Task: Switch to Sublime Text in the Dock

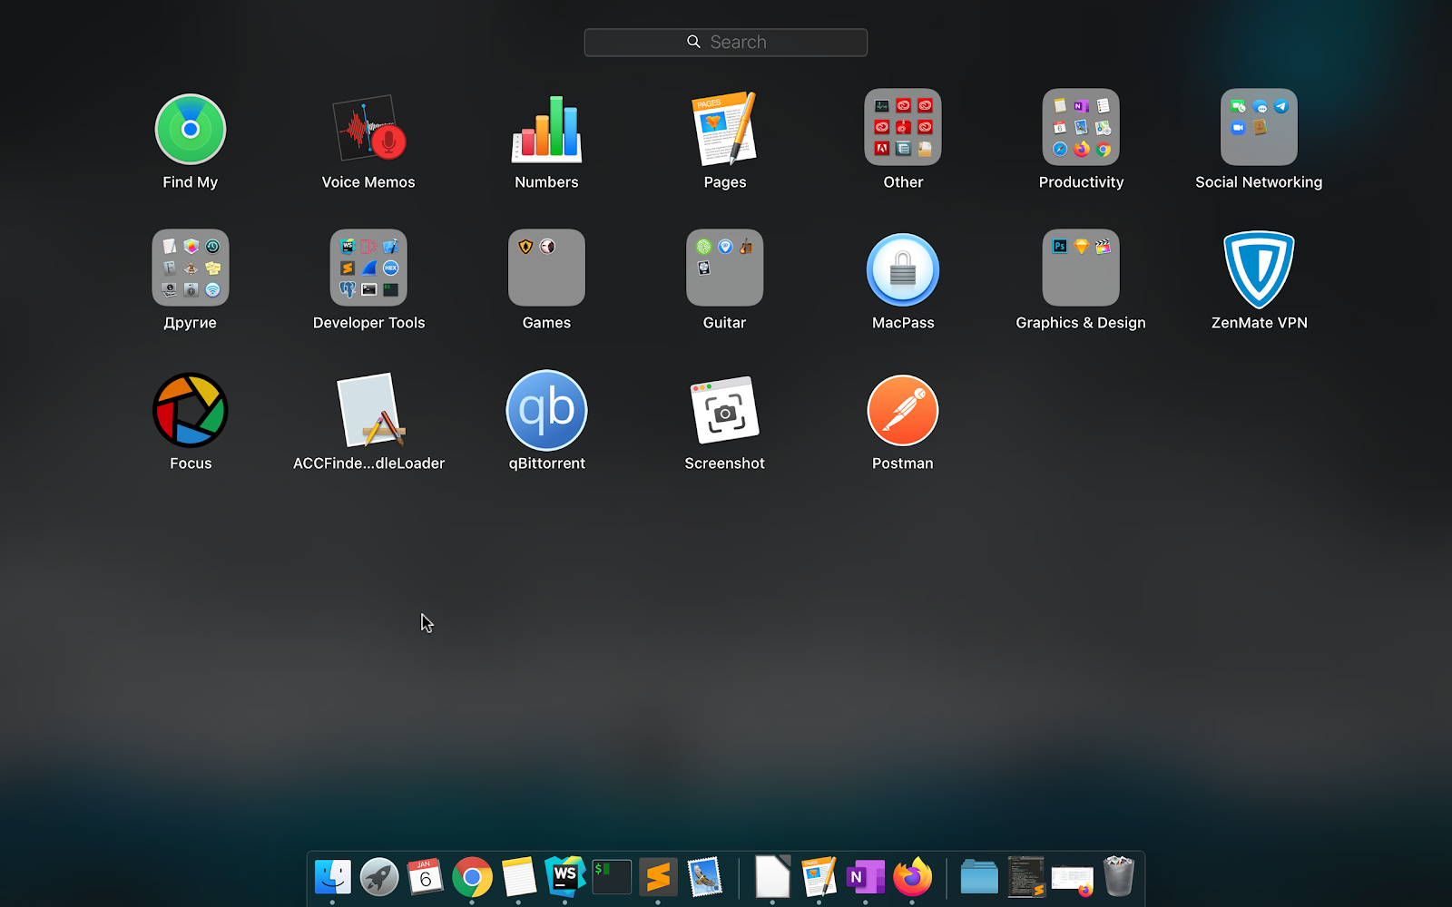Action: click(658, 878)
